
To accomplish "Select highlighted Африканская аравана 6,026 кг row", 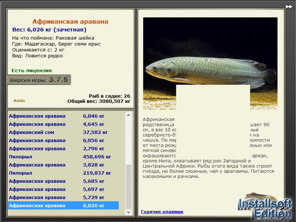I will [x=63, y=205].
